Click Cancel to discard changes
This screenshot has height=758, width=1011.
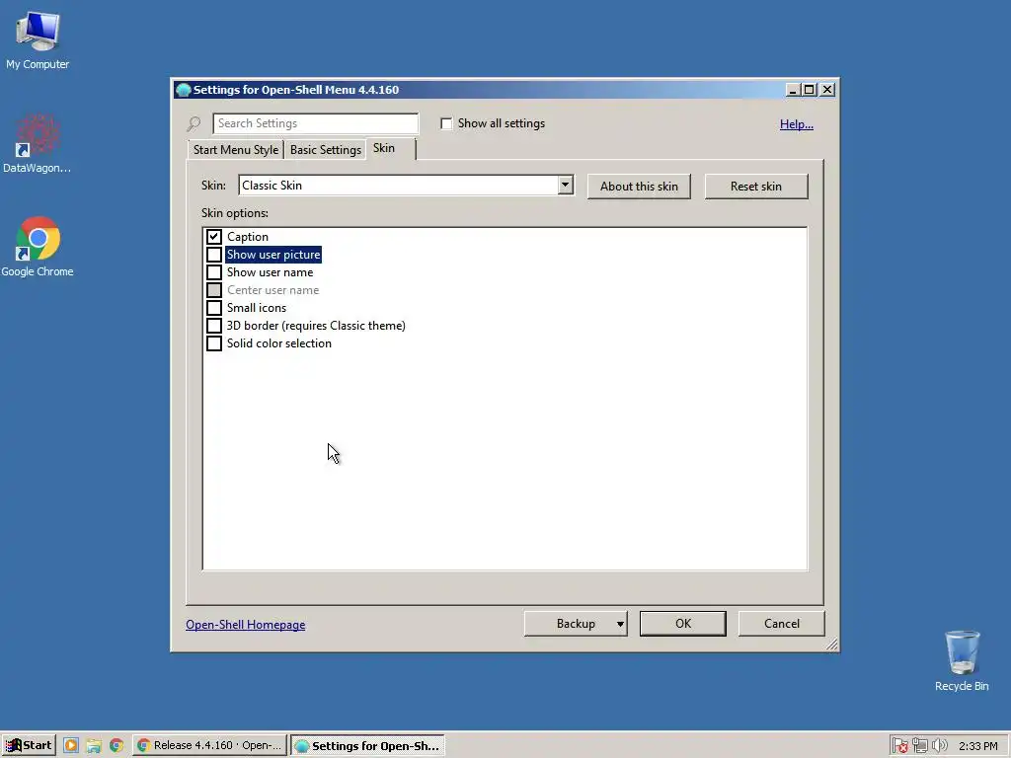pyautogui.click(x=782, y=624)
